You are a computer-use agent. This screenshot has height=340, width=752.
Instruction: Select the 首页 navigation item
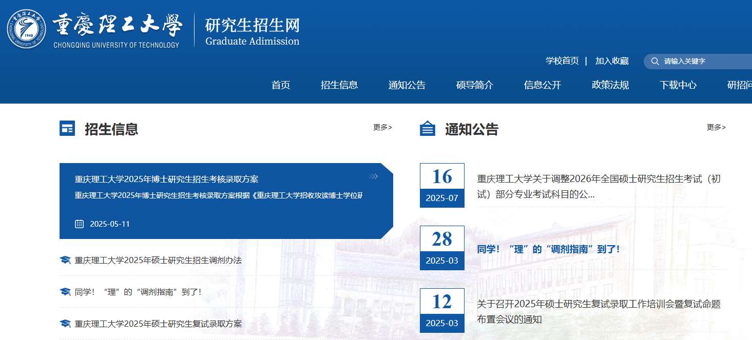click(x=281, y=85)
